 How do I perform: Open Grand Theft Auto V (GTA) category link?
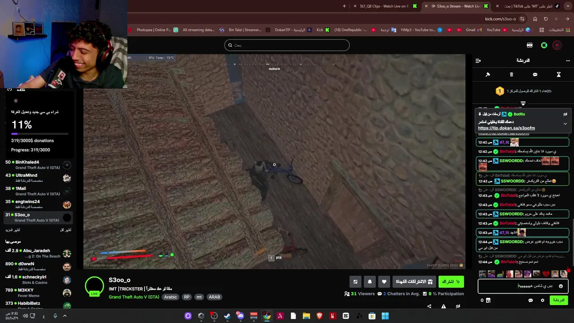point(134,297)
